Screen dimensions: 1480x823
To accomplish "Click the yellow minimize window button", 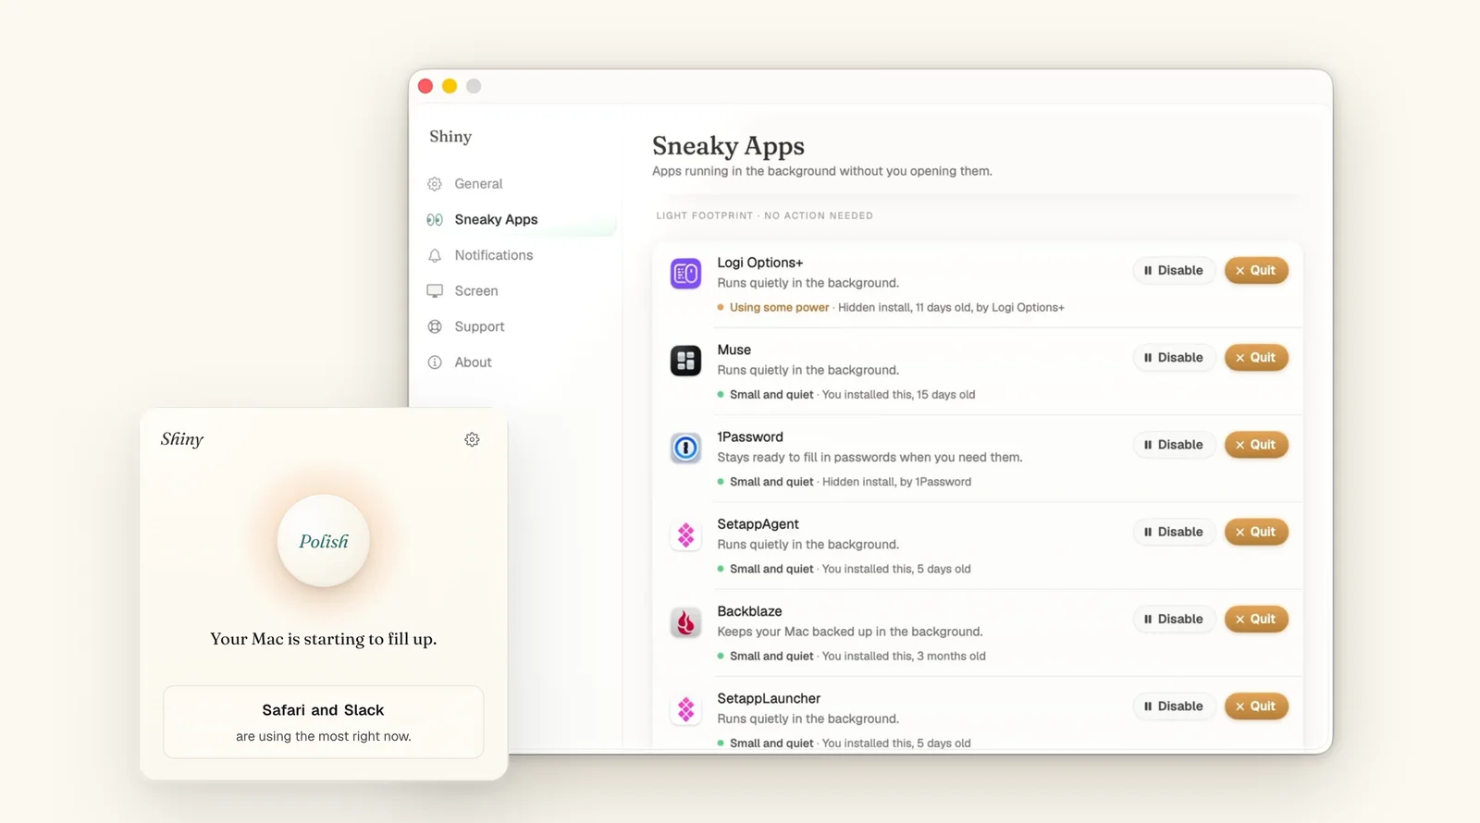I will pyautogui.click(x=450, y=86).
